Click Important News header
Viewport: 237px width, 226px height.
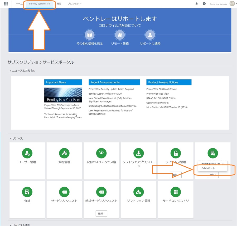pos(63,82)
